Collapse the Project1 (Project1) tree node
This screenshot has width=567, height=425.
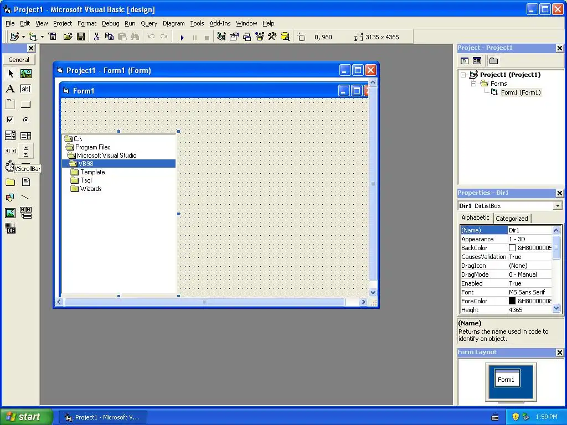tap(463, 75)
